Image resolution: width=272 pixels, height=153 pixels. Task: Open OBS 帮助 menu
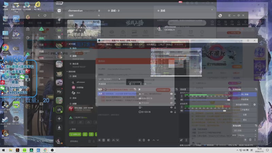click(x=169, y=45)
